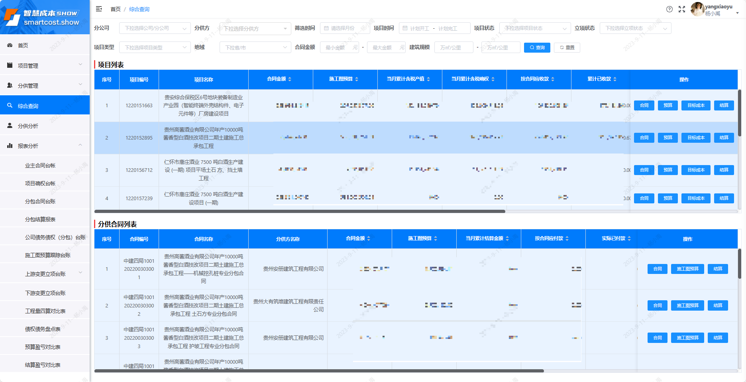Toggle sort on the 按合同应付款 column
The image size is (746, 382).
[568, 238]
